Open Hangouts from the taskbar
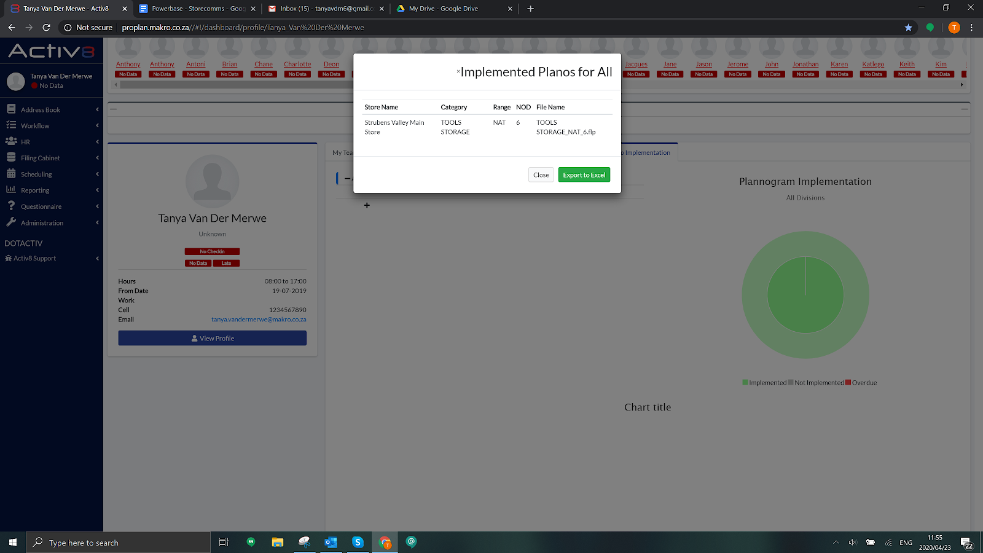Screen dimensions: 983x553 (x=251, y=543)
